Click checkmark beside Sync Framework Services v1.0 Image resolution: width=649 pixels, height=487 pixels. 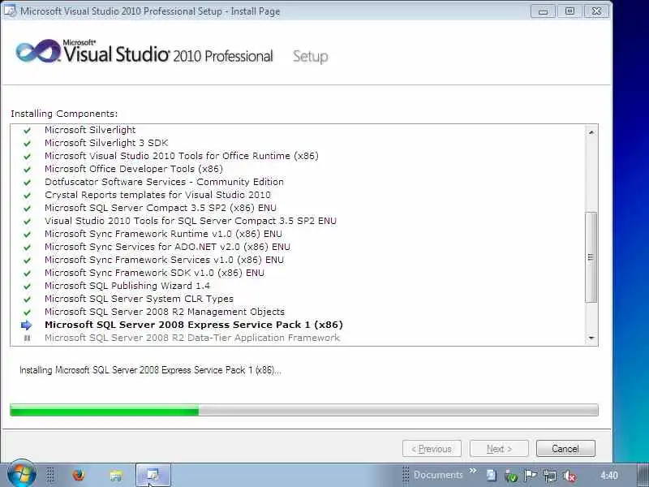pyautogui.click(x=28, y=261)
